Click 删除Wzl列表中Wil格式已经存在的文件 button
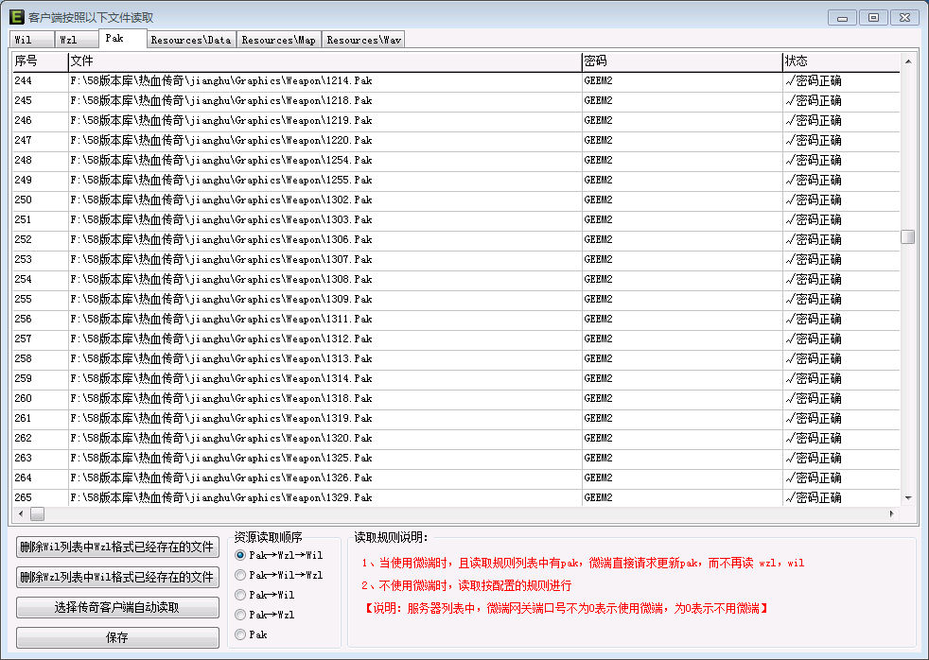 117,577
